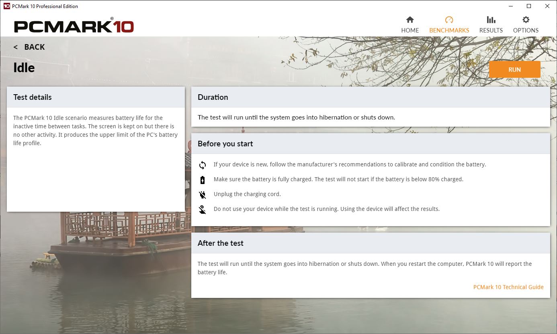This screenshot has height=334, width=557.
Task: Click the Duration panel header
Action: click(x=371, y=97)
